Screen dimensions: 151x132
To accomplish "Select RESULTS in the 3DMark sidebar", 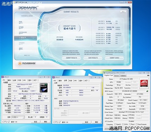I will [x=26, y=38].
